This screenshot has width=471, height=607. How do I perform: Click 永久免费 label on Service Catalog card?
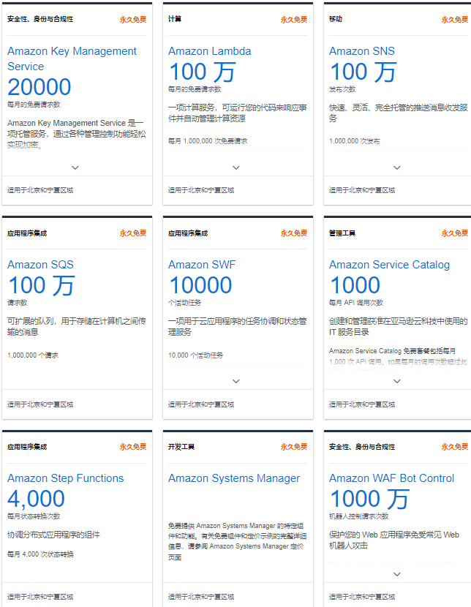point(455,233)
